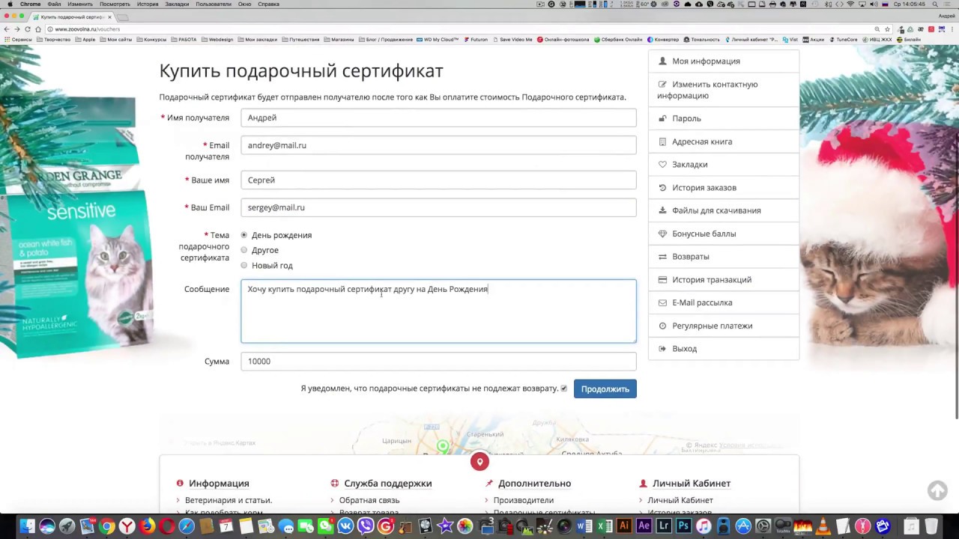Open the VK app in the Dock
The height and width of the screenshot is (539, 959).
coord(345,526)
